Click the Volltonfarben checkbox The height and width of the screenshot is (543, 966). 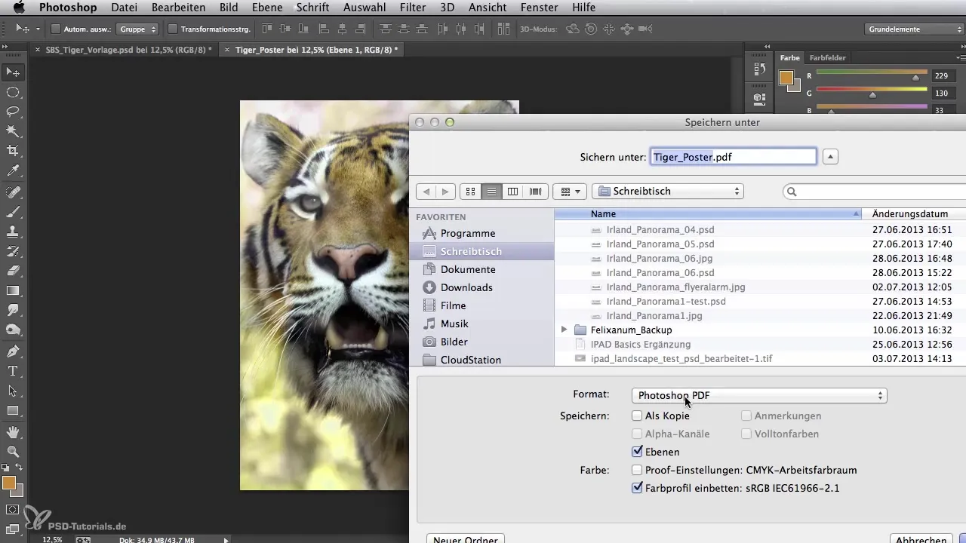click(746, 434)
